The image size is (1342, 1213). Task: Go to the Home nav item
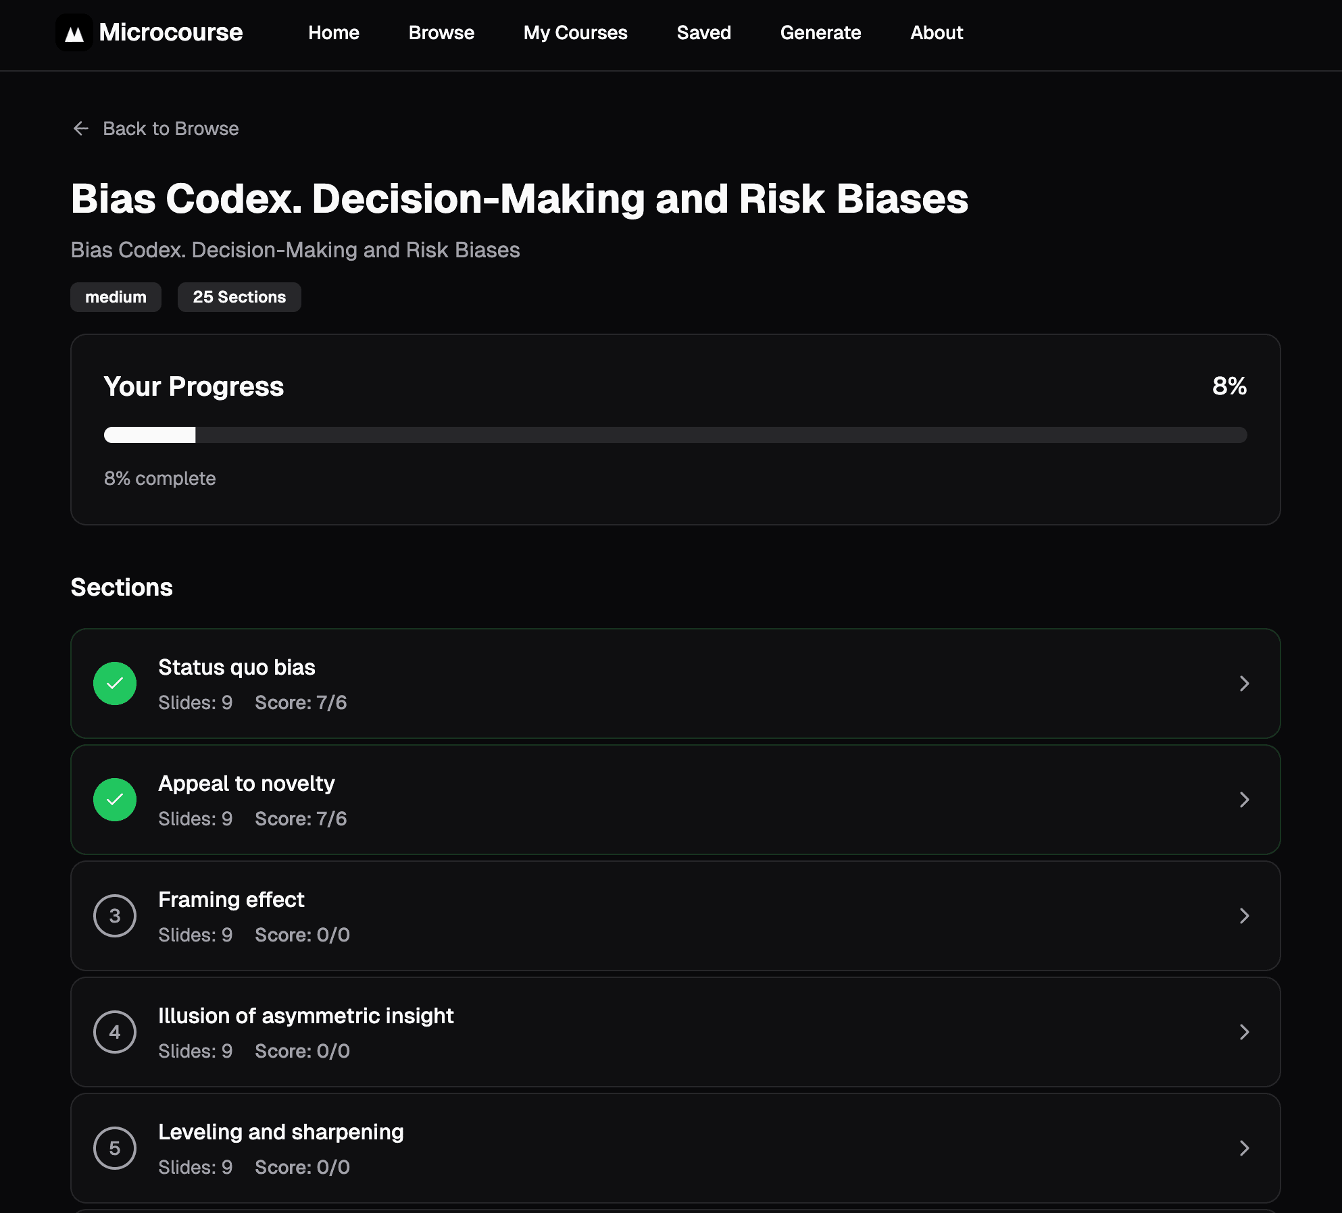[334, 32]
